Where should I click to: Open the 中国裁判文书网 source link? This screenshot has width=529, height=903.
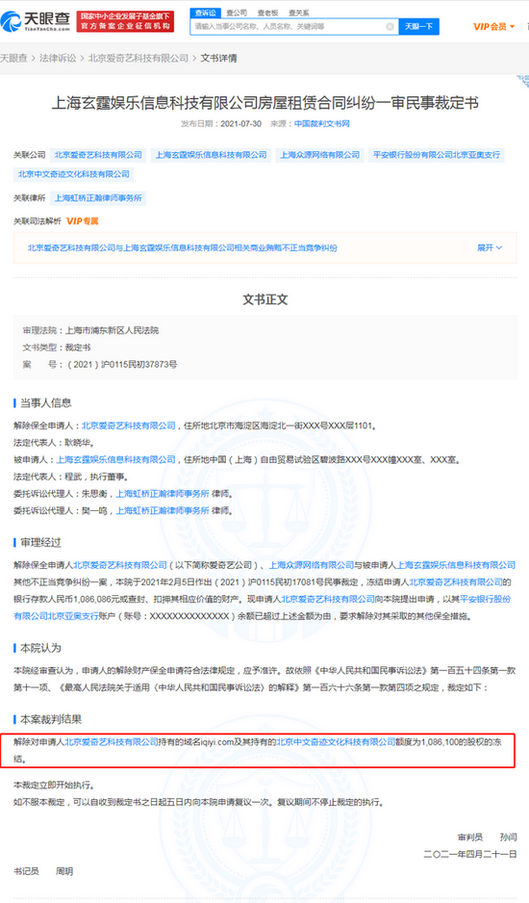pos(322,124)
